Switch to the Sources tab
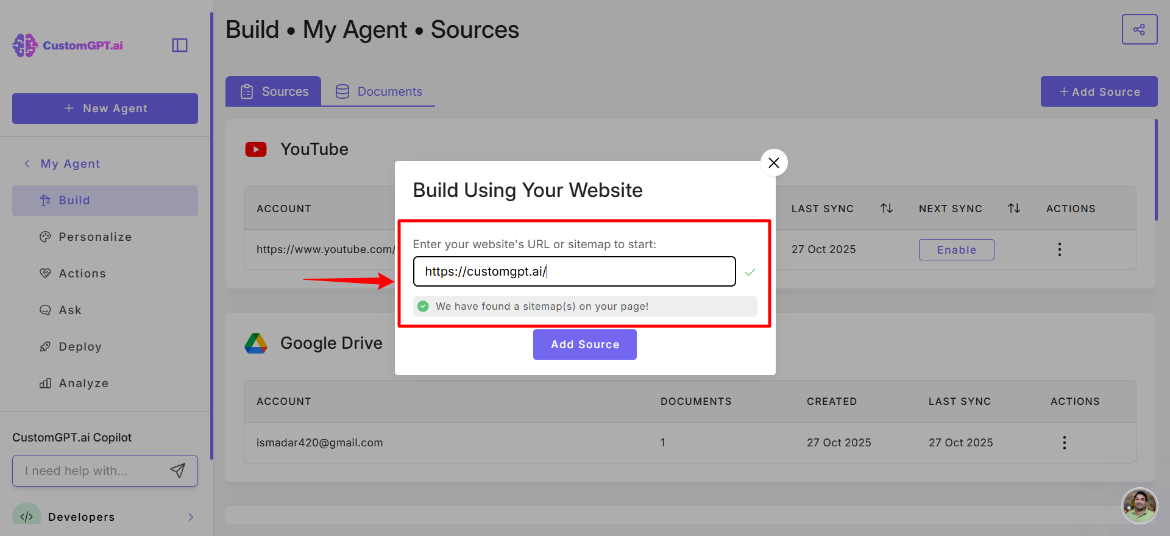This screenshot has width=1170, height=536. (273, 91)
